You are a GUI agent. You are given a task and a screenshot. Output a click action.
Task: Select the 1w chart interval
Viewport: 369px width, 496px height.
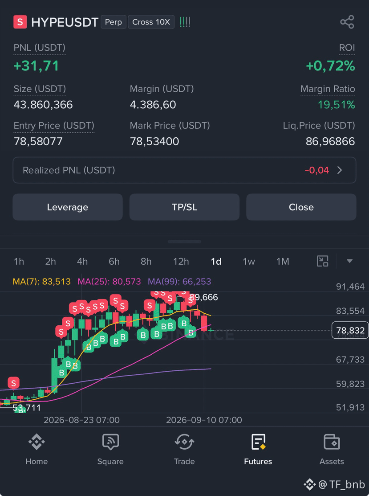[249, 261]
